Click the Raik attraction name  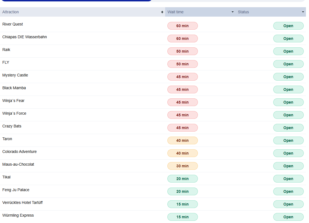[6, 50]
